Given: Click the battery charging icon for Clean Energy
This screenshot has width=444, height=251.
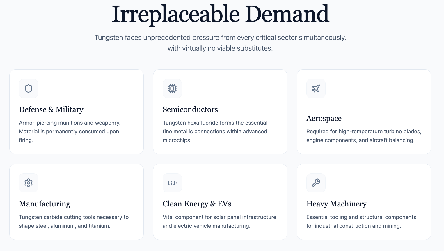Looking at the screenshot, I should tap(172, 183).
